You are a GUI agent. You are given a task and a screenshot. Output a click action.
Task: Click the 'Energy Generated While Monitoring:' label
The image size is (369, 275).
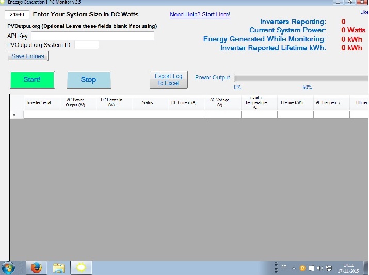point(265,39)
